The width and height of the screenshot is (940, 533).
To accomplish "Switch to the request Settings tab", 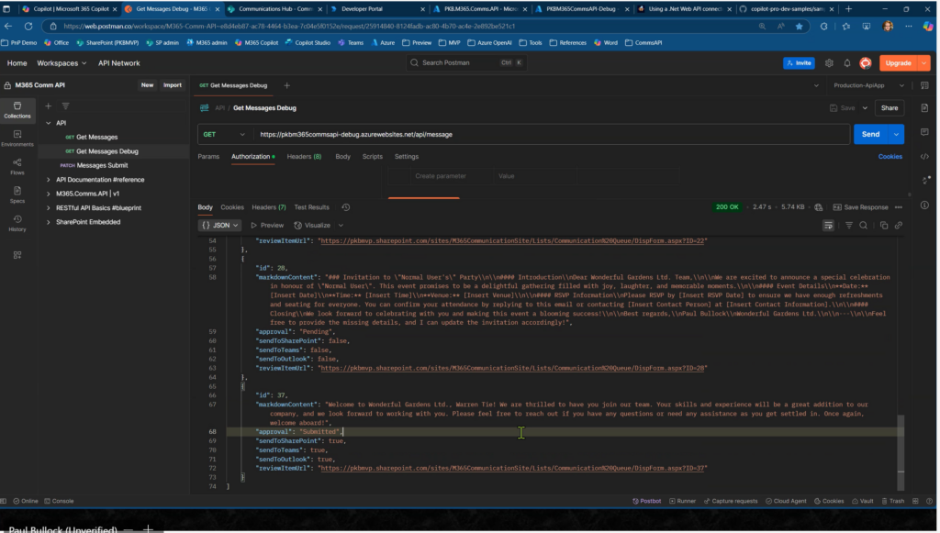I will click(x=407, y=156).
